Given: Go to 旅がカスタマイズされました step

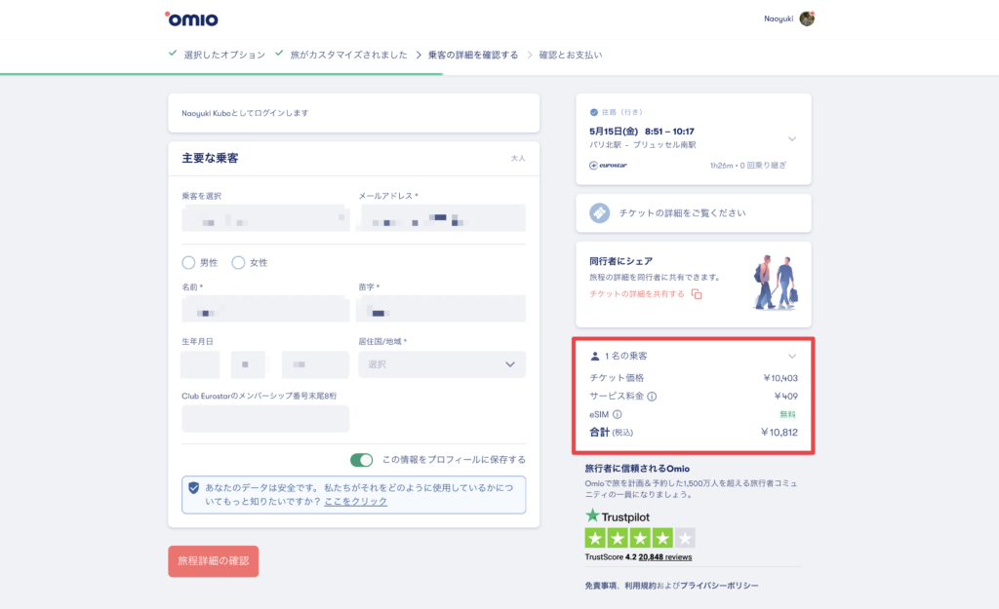Looking at the screenshot, I should pos(348,55).
